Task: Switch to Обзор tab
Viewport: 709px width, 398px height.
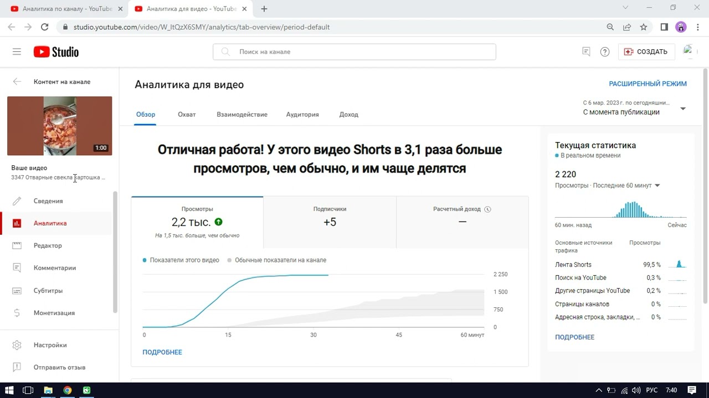Action: 146,114
